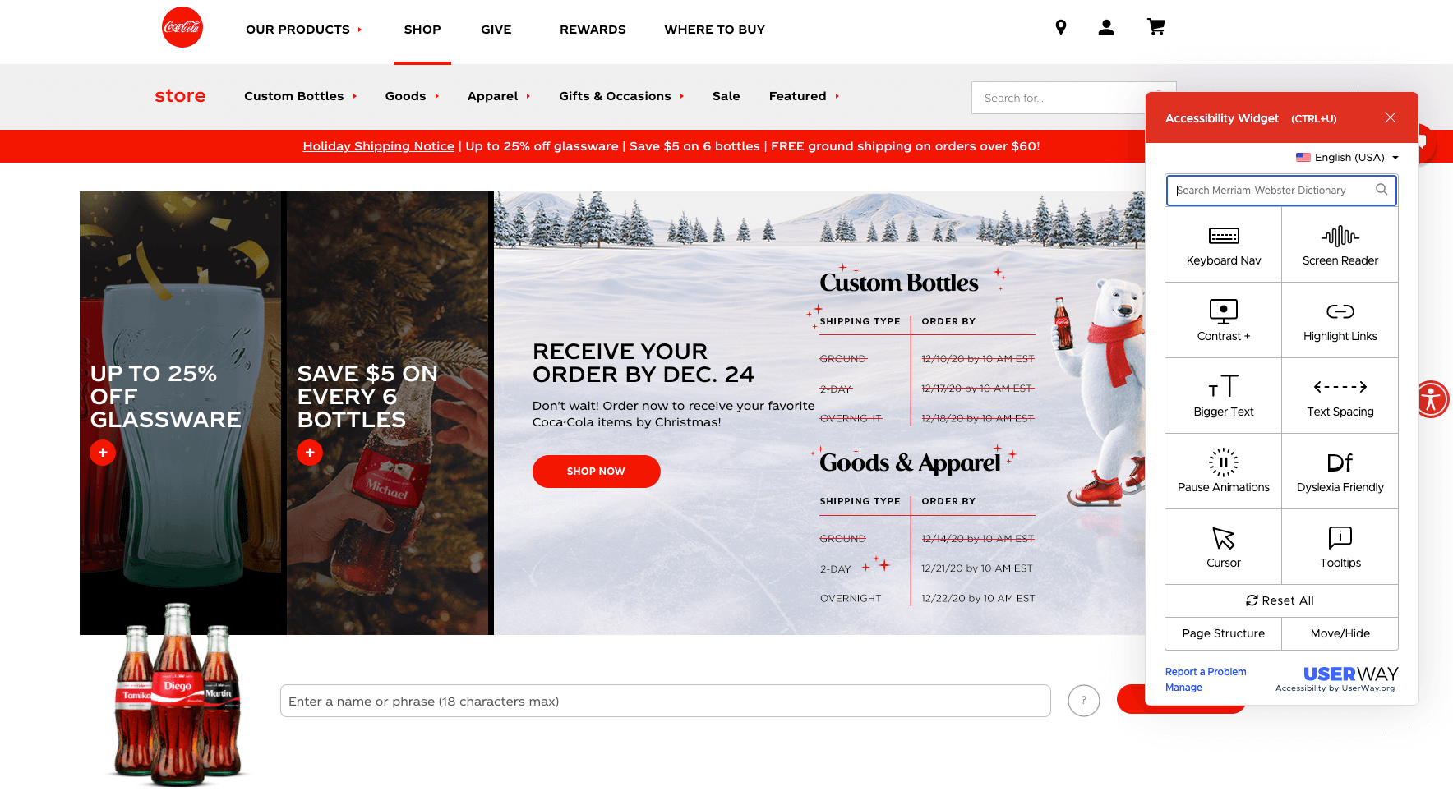Toggle Keyboard Nav in accessibility widget
This screenshot has height=796, width=1453.
coord(1224,245)
